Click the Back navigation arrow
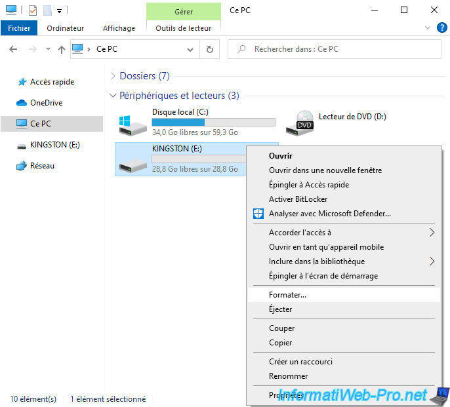450x407 pixels. tap(14, 49)
